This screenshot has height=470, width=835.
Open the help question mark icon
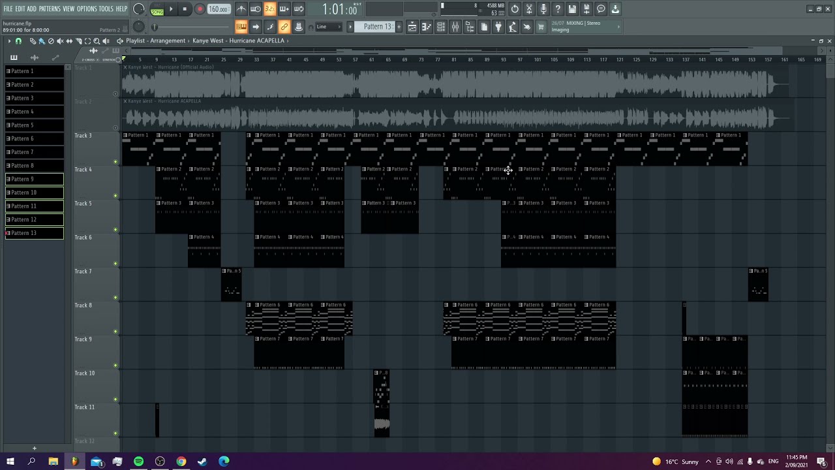click(x=558, y=9)
